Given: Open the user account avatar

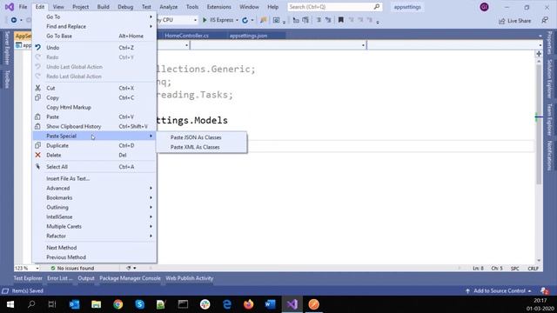Looking at the screenshot, I should pos(484,7).
